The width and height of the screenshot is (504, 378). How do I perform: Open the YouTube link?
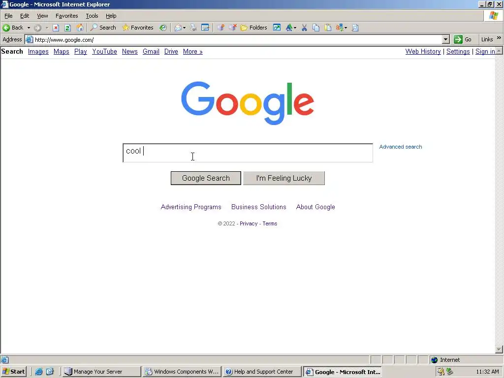104,51
